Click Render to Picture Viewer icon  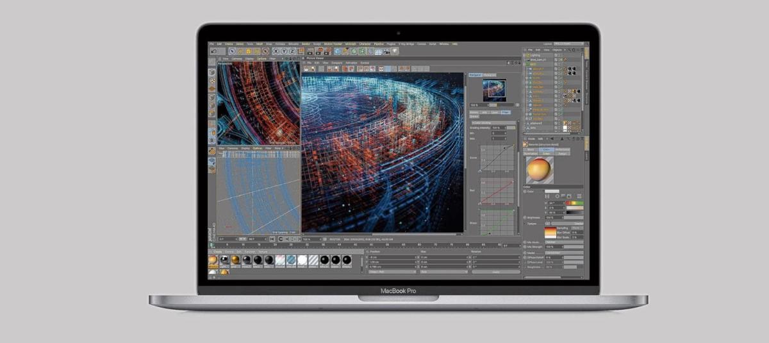tap(320, 51)
